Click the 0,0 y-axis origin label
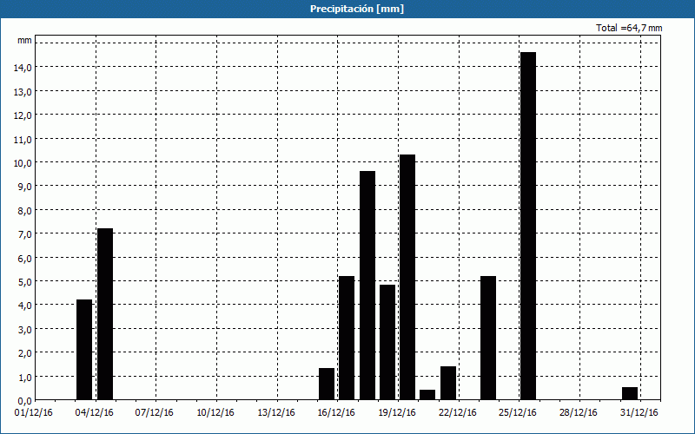The image size is (695, 434). tap(25, 401)
